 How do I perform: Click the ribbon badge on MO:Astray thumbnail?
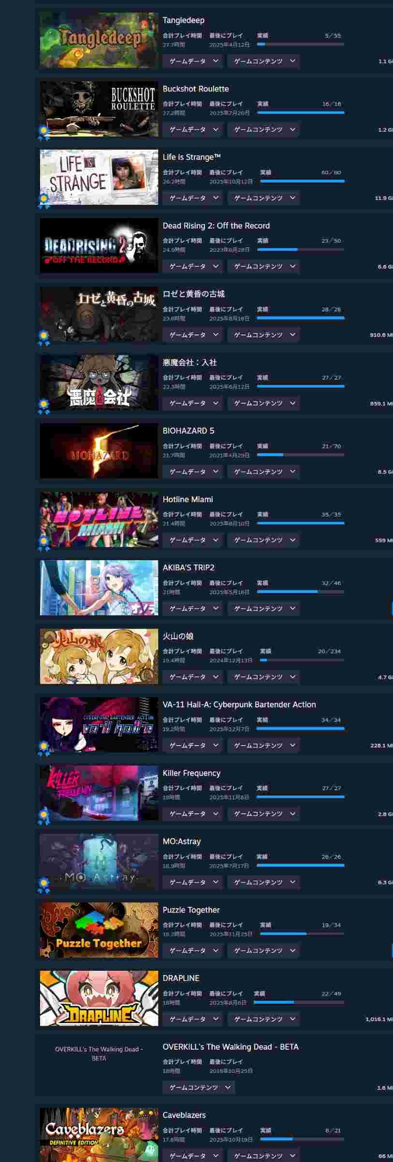[x=44, y=885]
